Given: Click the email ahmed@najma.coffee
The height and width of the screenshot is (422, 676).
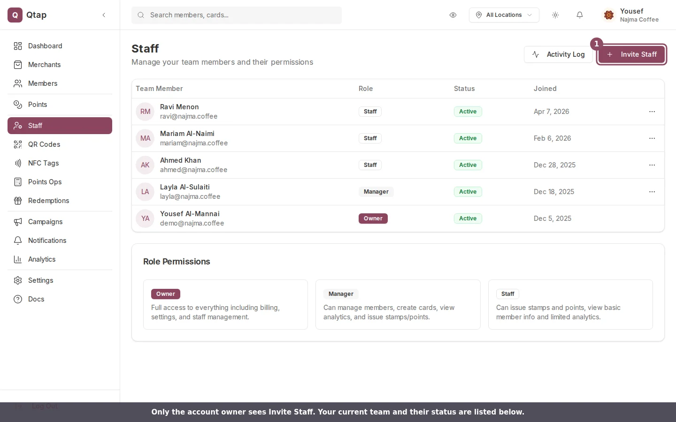Looking at the screenshot, I should 193,170.
